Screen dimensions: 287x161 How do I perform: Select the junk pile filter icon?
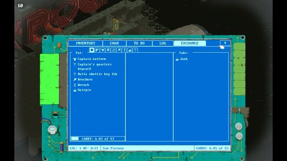(130, 50)
